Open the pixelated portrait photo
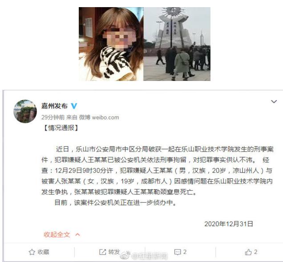 pyautogui.click(x=111, y=44)
